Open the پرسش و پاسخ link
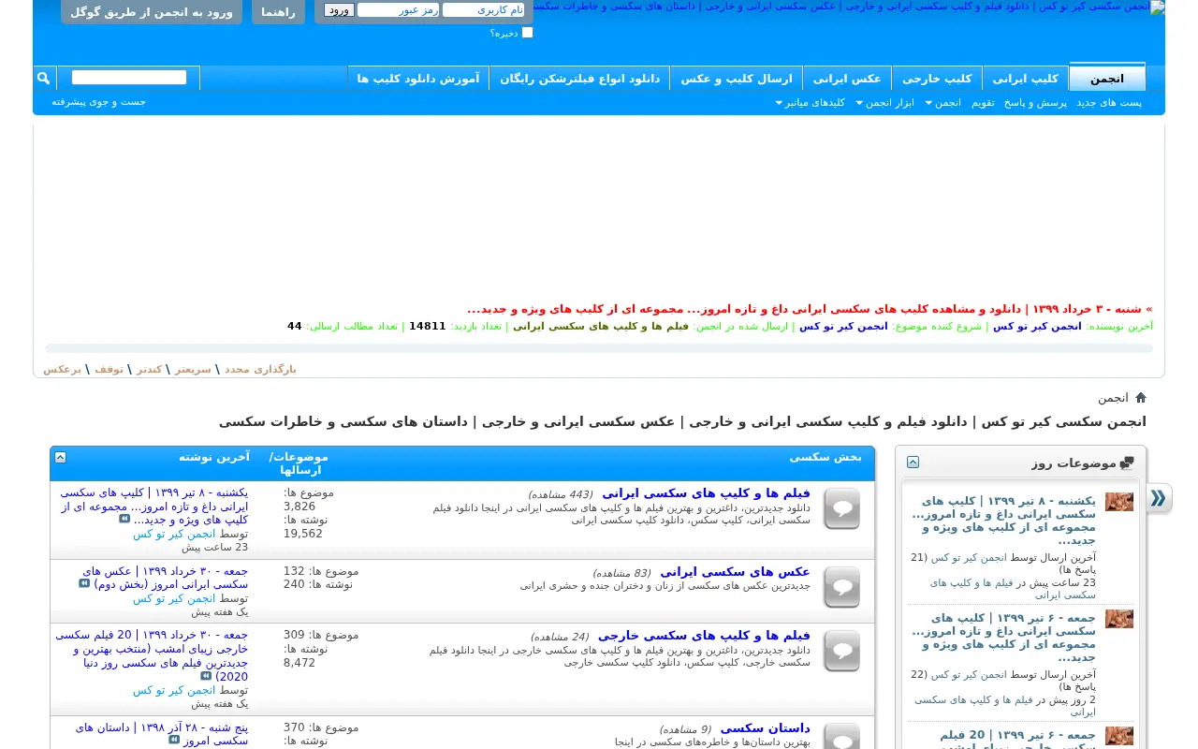 point(1036,102)
